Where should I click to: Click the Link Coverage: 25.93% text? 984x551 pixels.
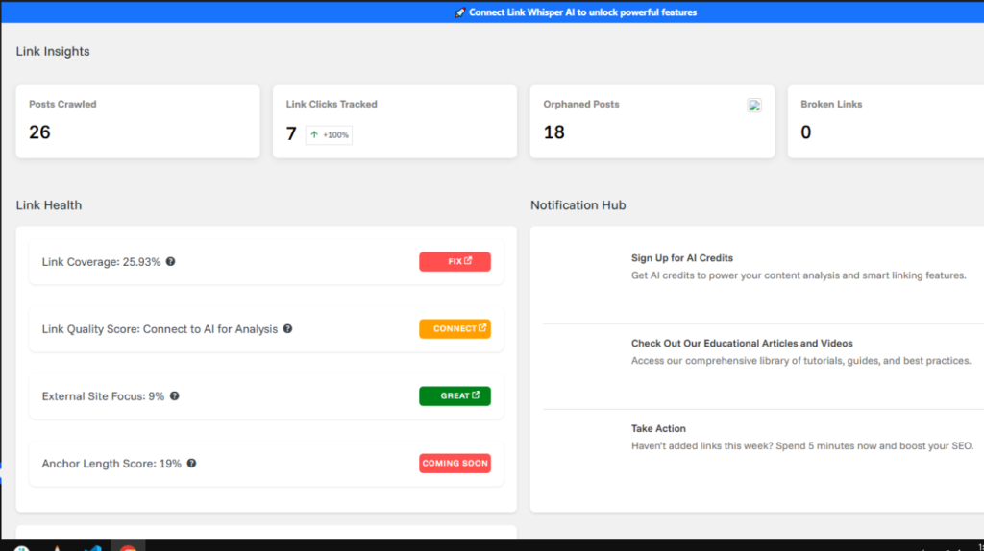101,262
